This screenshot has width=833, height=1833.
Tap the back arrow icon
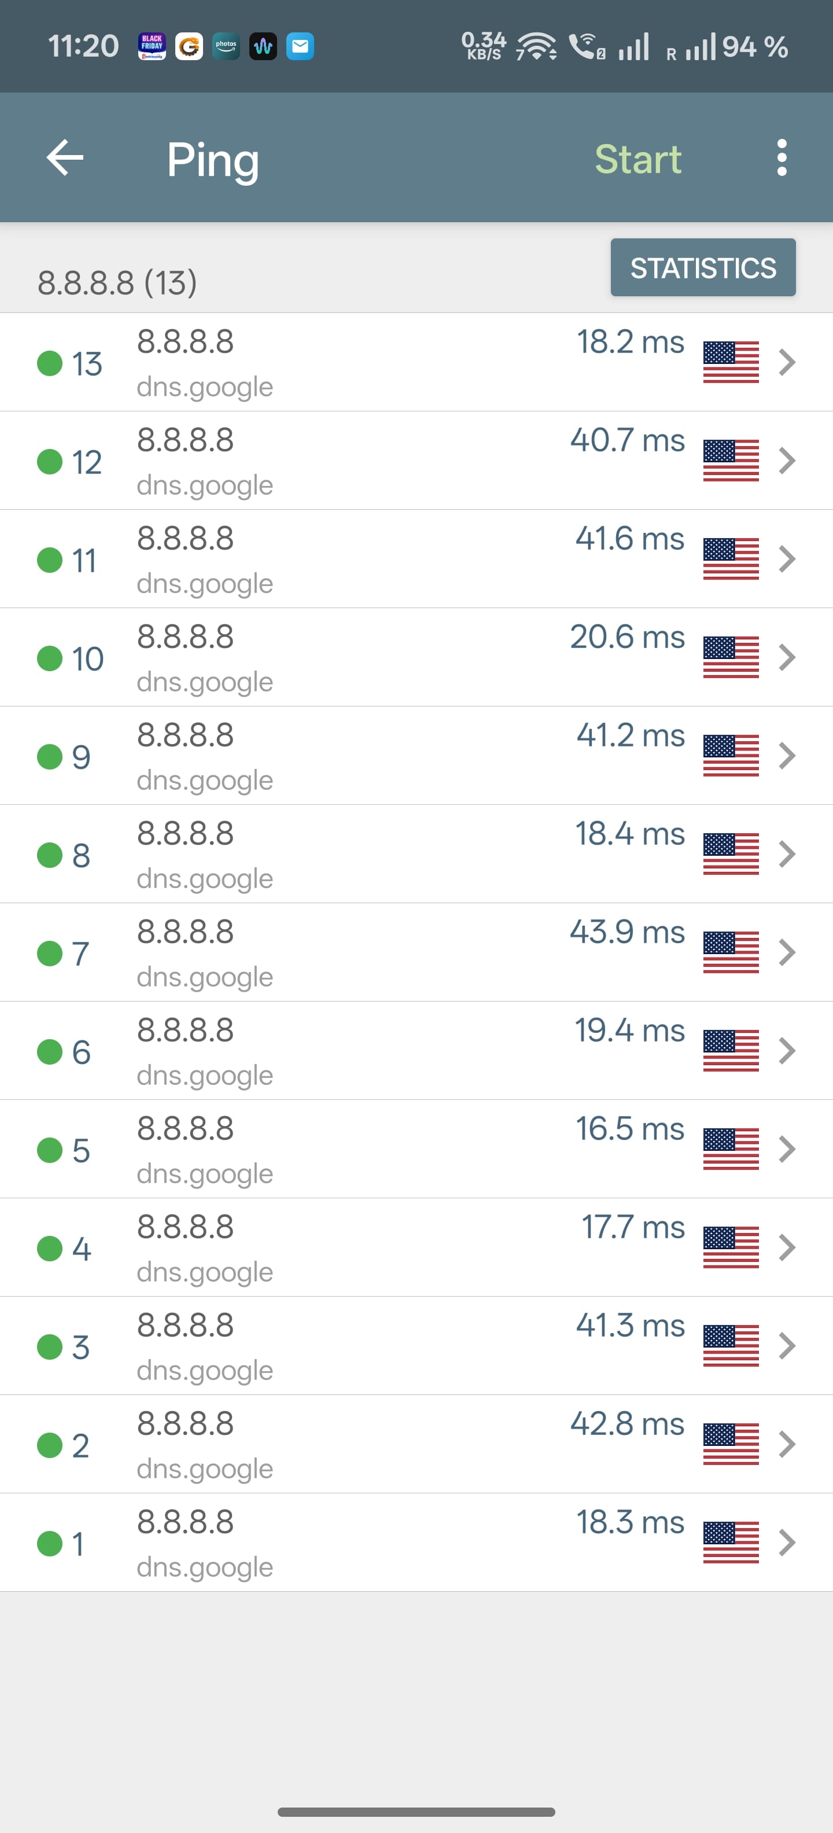tap(65, 157)
